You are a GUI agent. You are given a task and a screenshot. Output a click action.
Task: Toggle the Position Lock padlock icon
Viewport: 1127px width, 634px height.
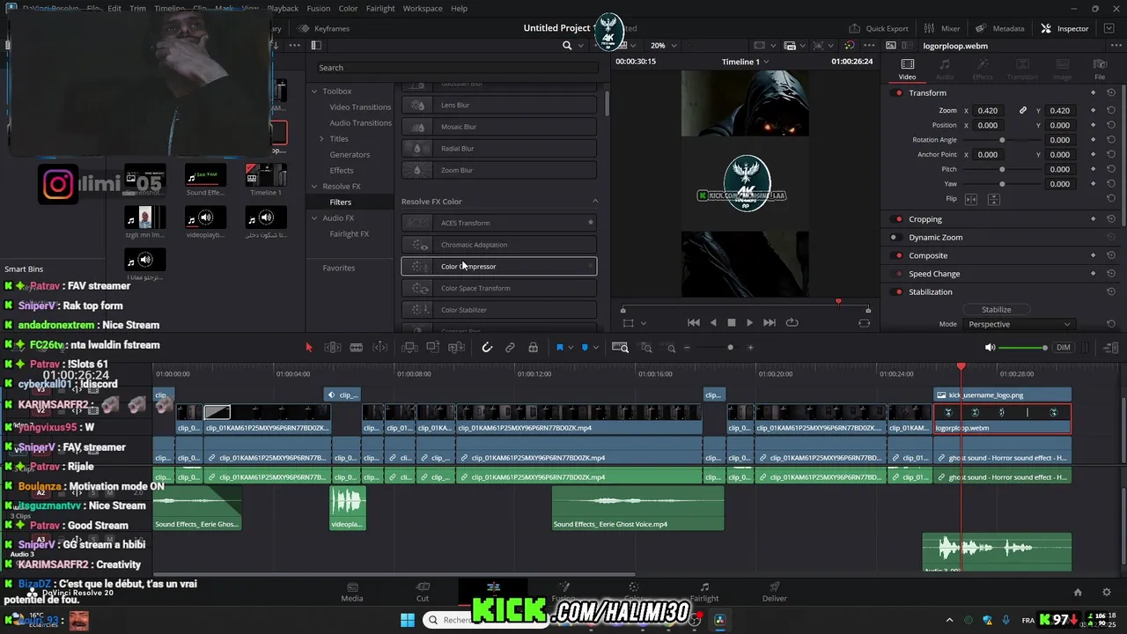click(x=533, y=348)
